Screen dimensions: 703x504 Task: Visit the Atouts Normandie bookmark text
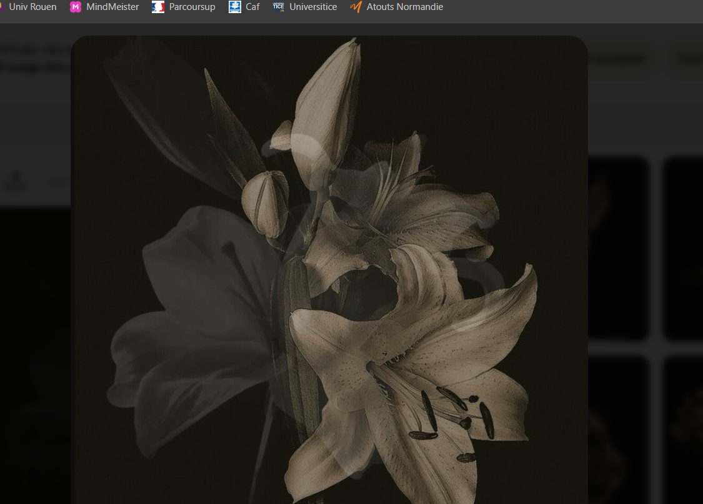[x=404, y=7]
